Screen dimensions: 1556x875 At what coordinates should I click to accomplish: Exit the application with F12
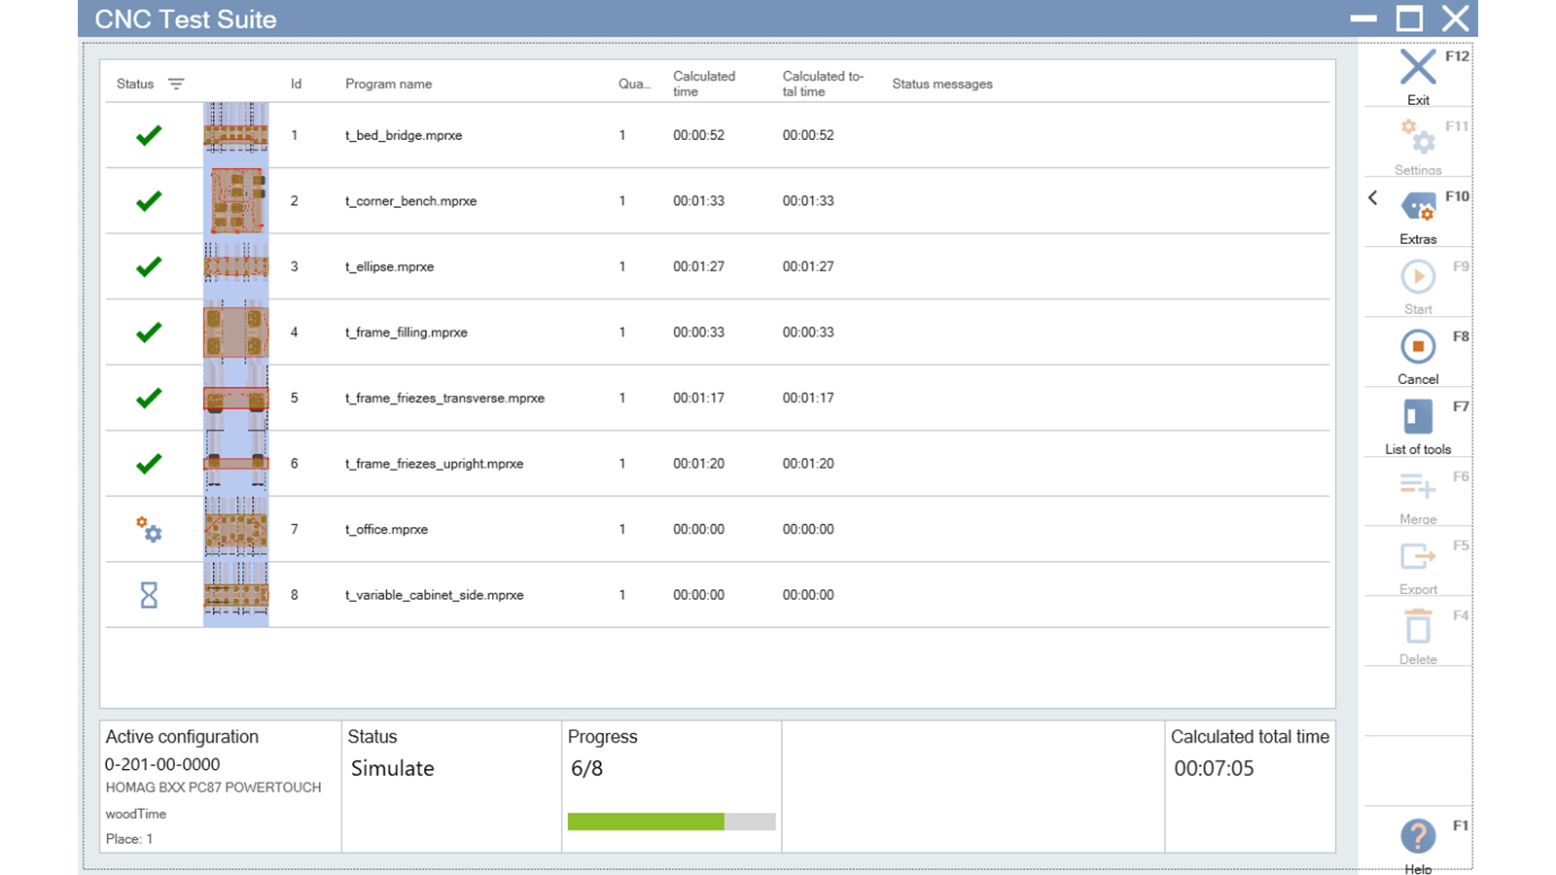(1418, 66)
